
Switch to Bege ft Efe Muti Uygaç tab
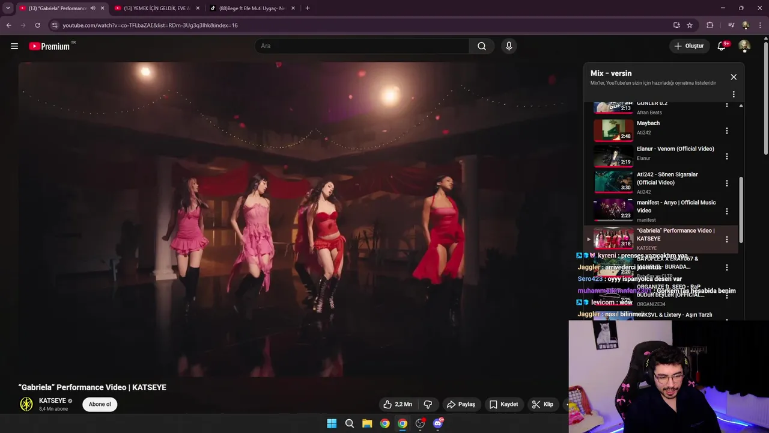(x=251, y=8)
